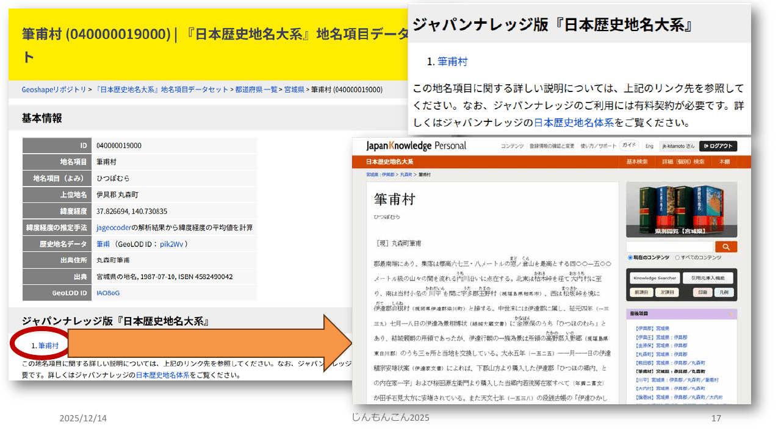Open the 筆甫 link in 歴史地名データ row
This screenshot has width=781, height=439.
pyautogui.click(x=103, y=244)
